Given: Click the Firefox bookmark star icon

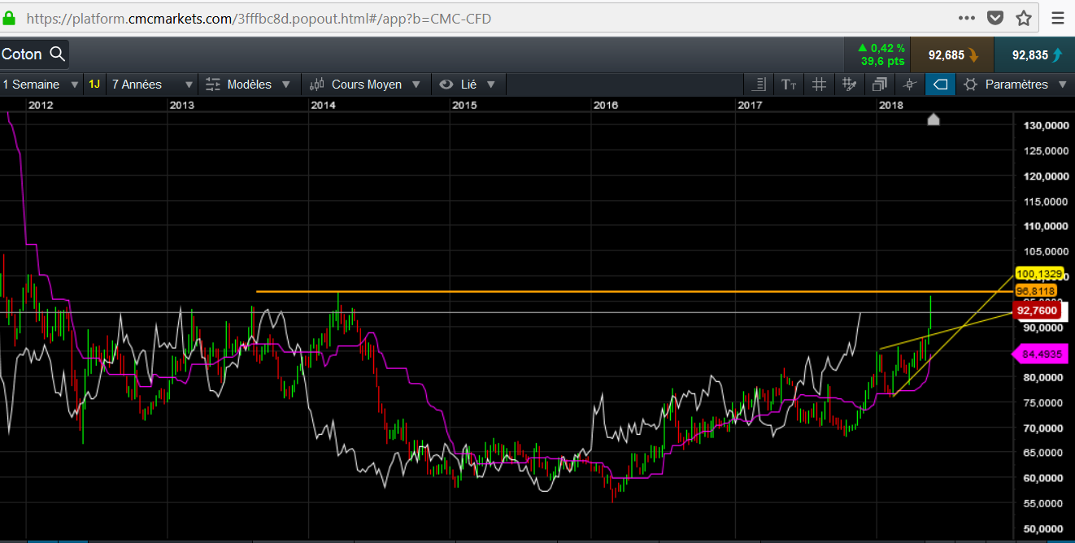Looking at the screenshot, I should (x=1023, y=18).
